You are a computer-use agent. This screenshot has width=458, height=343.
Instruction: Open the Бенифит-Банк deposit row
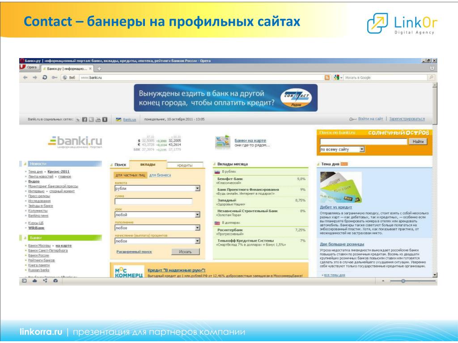(261, 181)
